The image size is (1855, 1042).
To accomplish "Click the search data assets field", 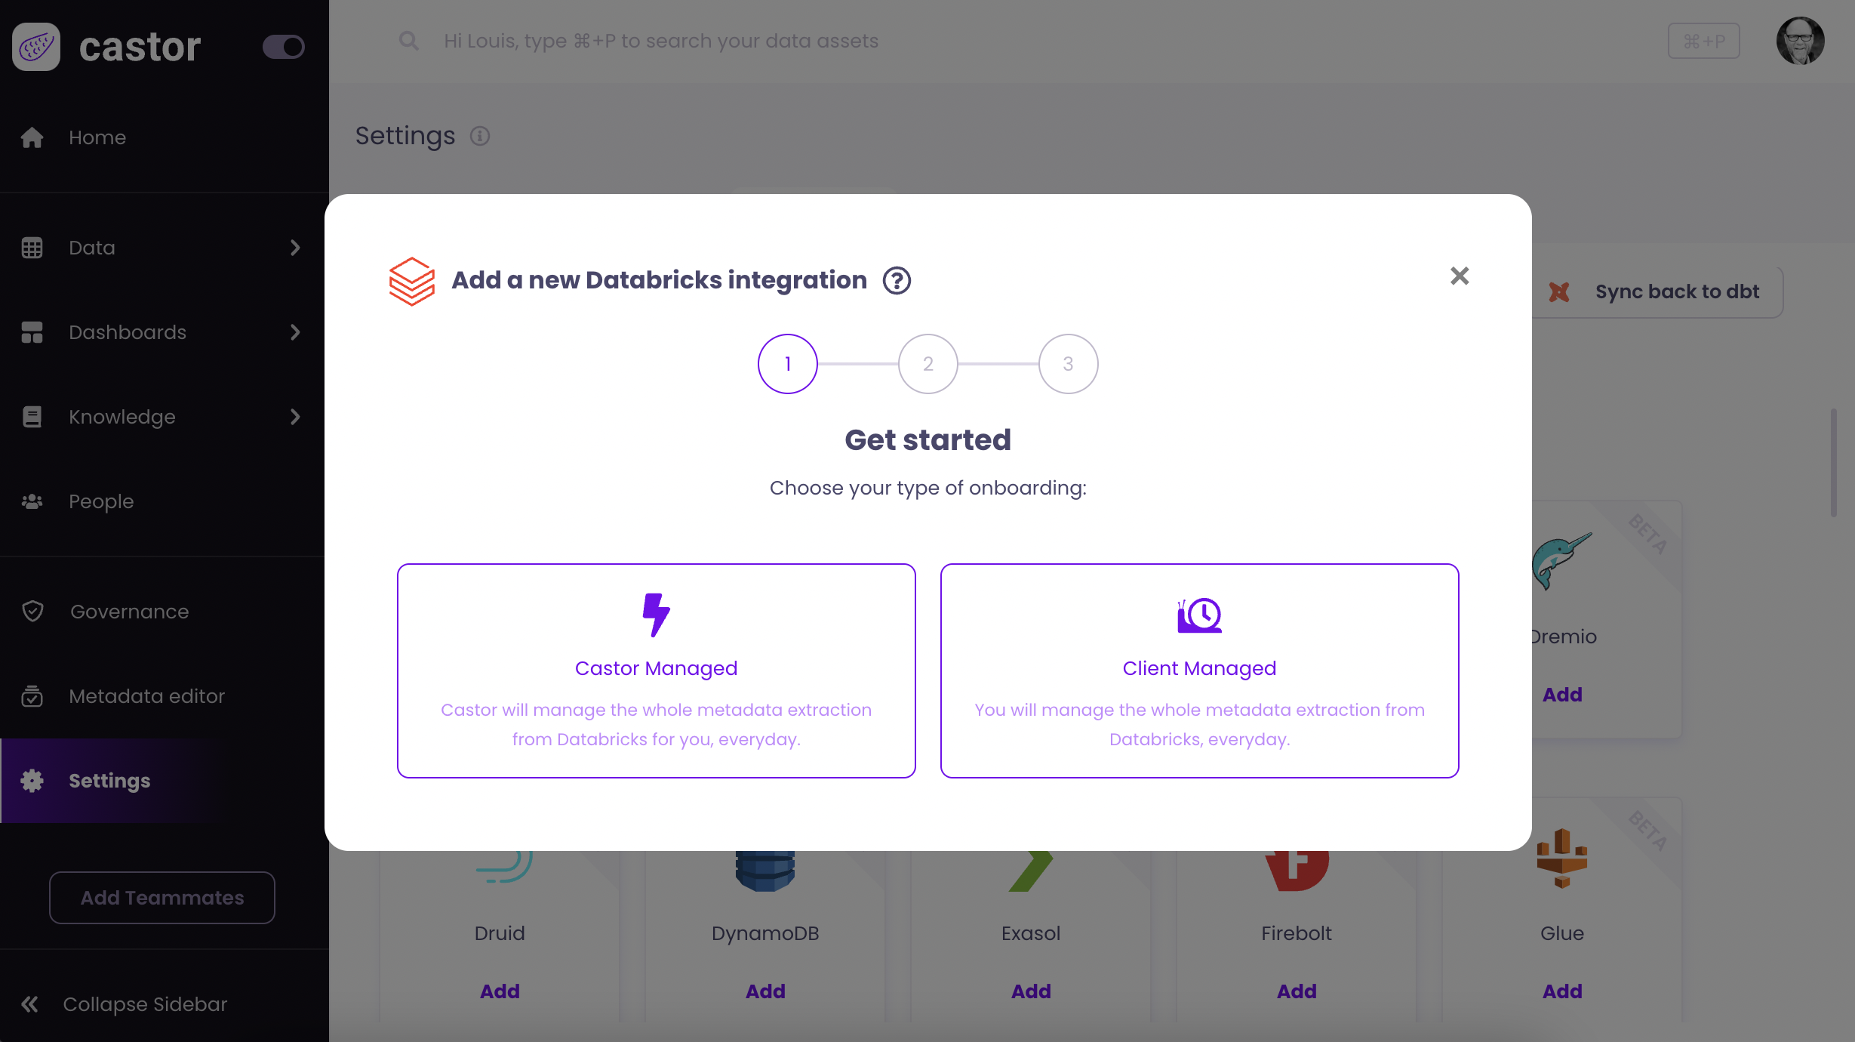I will point(661,41).
